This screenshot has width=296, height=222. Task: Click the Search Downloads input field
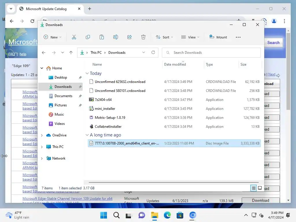pyautogui.click(x=211, y=53)
